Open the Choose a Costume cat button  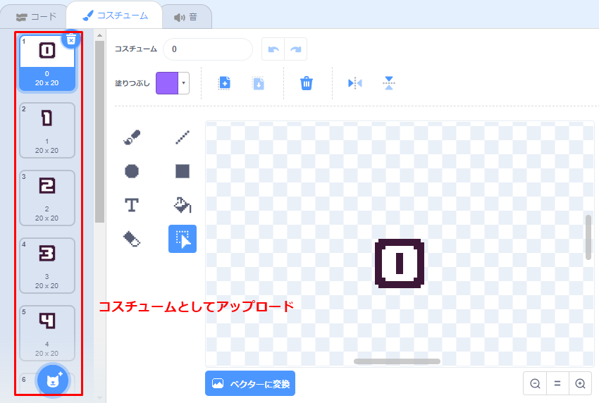pyautogui.click(x=53, y=380)
